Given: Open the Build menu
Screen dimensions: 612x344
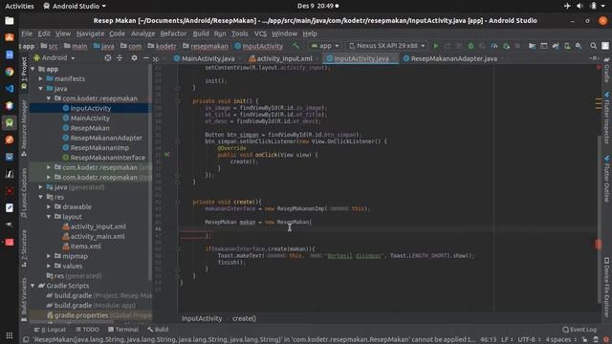Looking at the screenshot, I should (201, 34).
